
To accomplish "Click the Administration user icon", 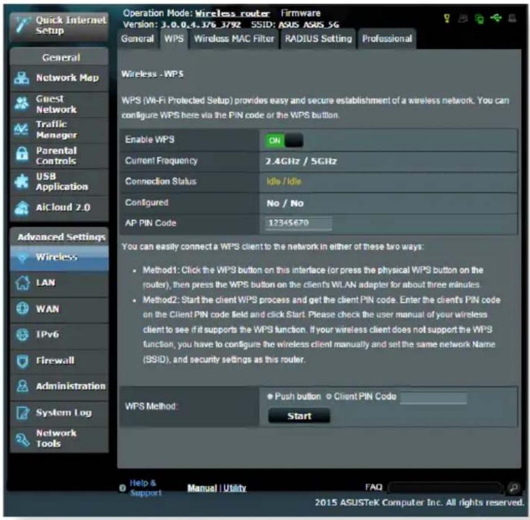I will click(x=23, y=386).
